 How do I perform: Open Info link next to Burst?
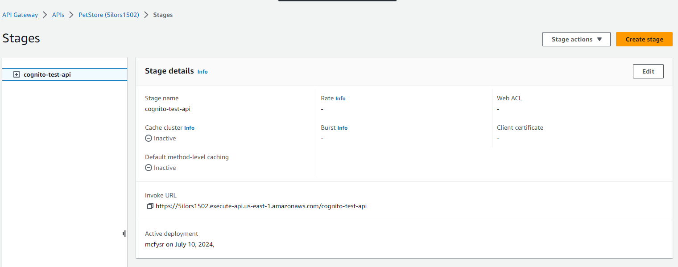342,128
